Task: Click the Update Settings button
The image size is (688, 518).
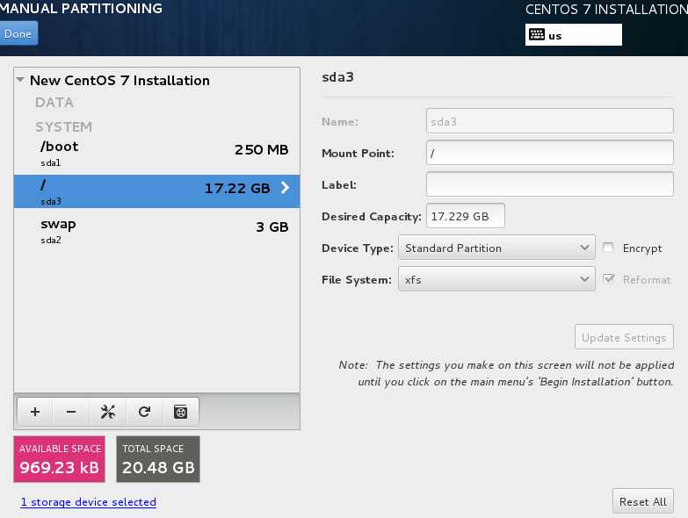Action: tap(624, 337)
